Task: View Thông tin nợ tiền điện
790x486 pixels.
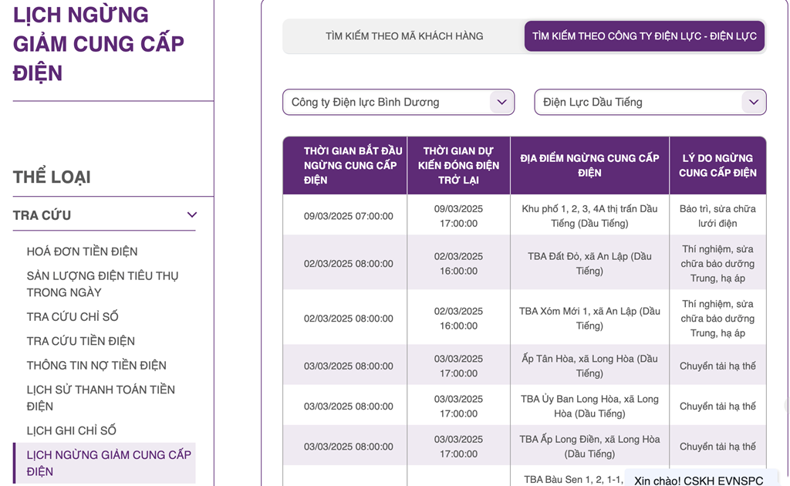Action: pos(96,365)
